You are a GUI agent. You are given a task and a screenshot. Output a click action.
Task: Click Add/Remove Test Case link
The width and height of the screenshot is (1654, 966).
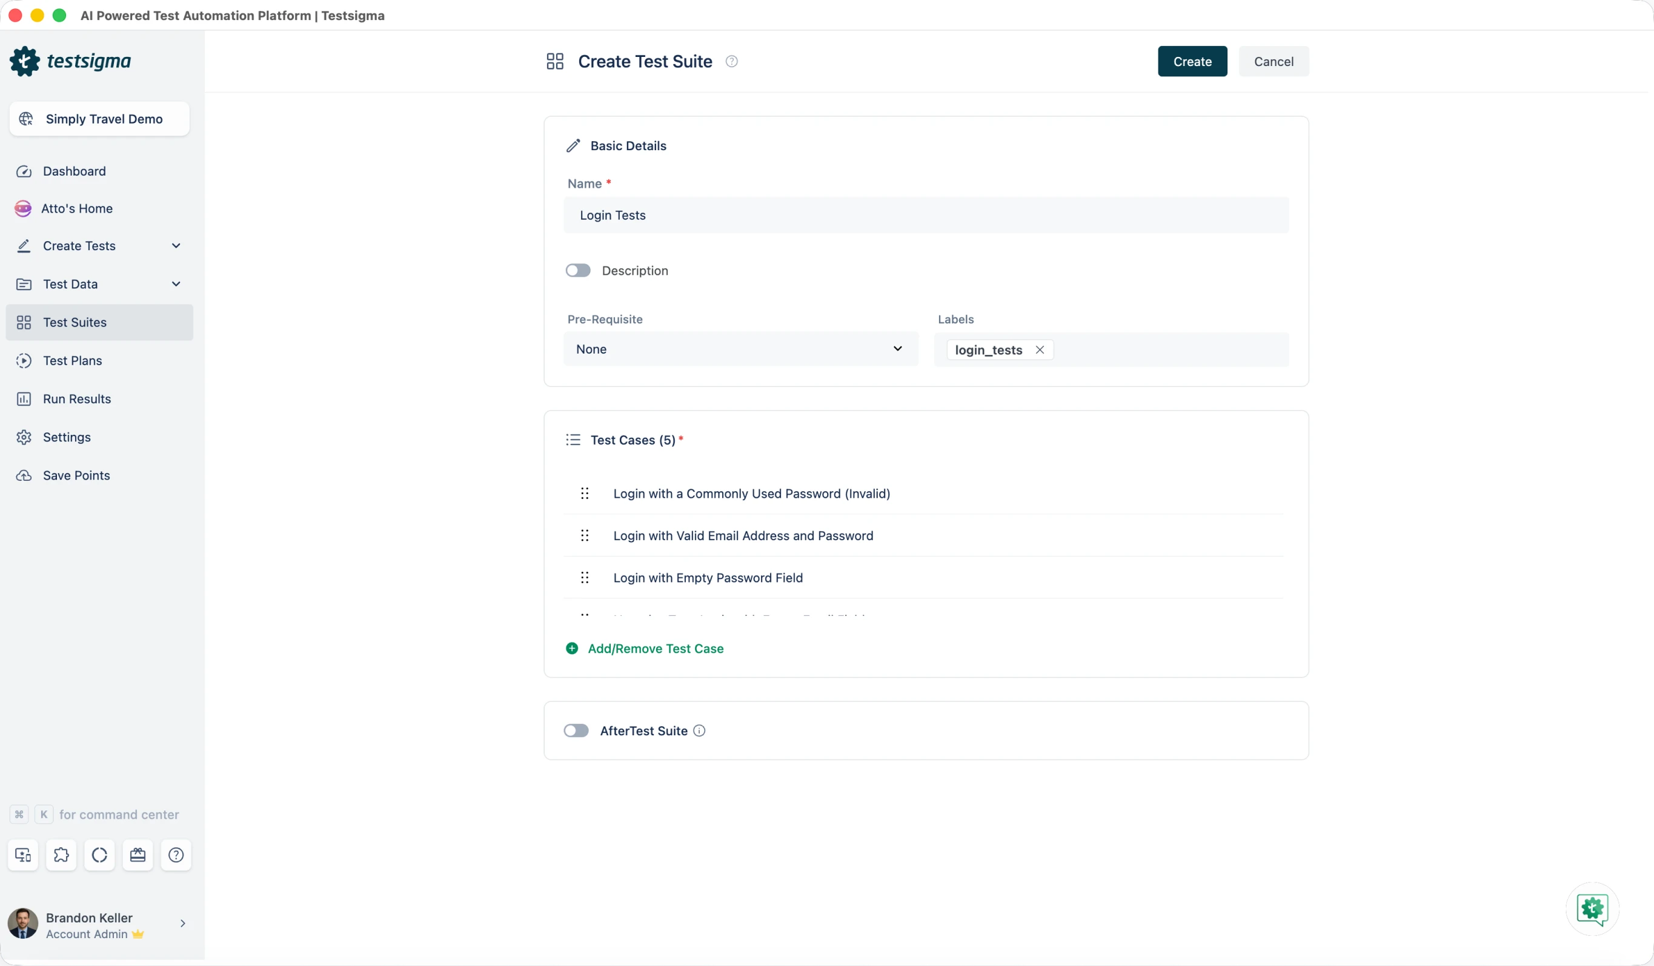655,649
